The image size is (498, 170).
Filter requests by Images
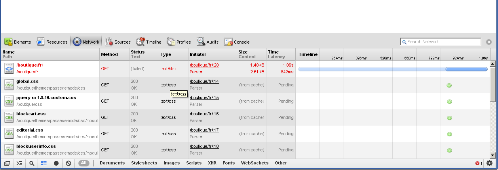(171, 163)
